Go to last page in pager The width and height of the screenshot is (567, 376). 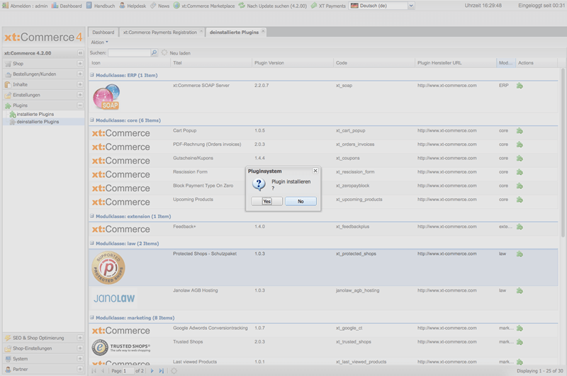pyautogui.click(x=162, y=370)
